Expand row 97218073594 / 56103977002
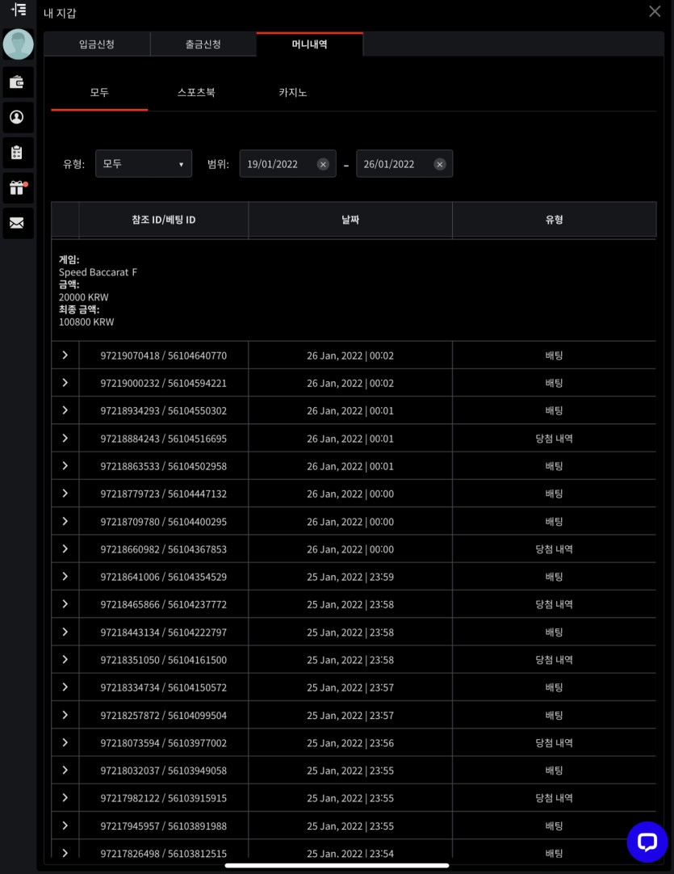Screen dimensions: 674x874 pyautogui.click(x=65, y=742)
